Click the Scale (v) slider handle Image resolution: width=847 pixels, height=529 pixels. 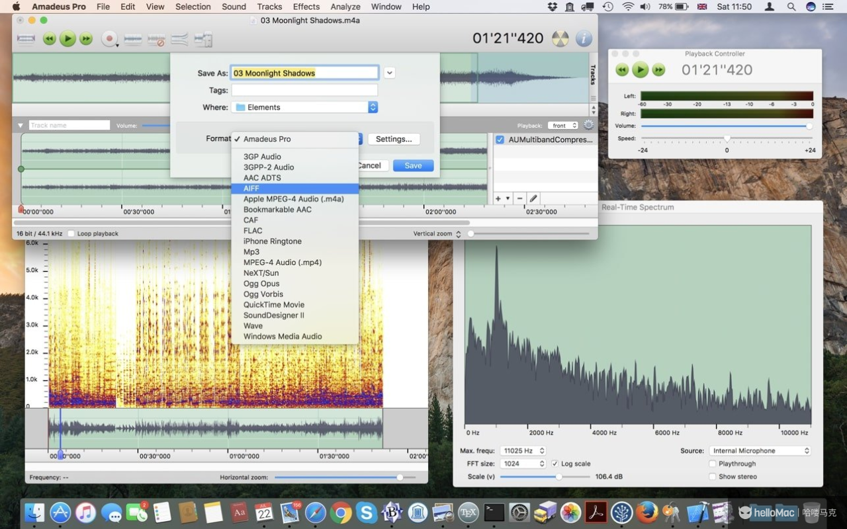(x=558, y=476)
